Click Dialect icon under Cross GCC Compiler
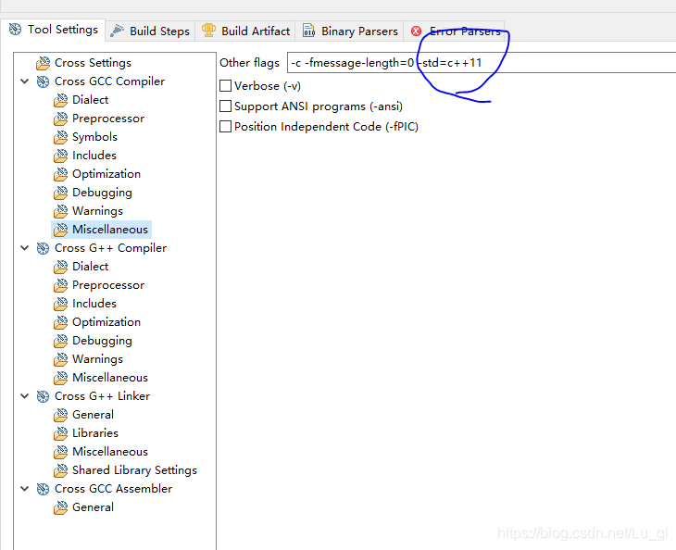The height and width of the screenshot is (550, 676). [x=61, y=100]
